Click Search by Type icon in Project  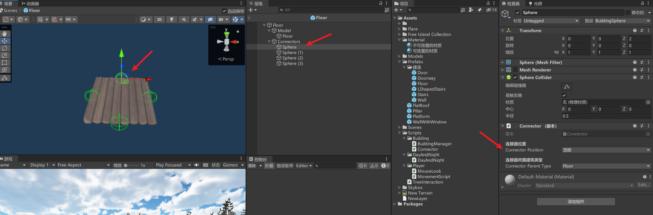tap(471, 10)
